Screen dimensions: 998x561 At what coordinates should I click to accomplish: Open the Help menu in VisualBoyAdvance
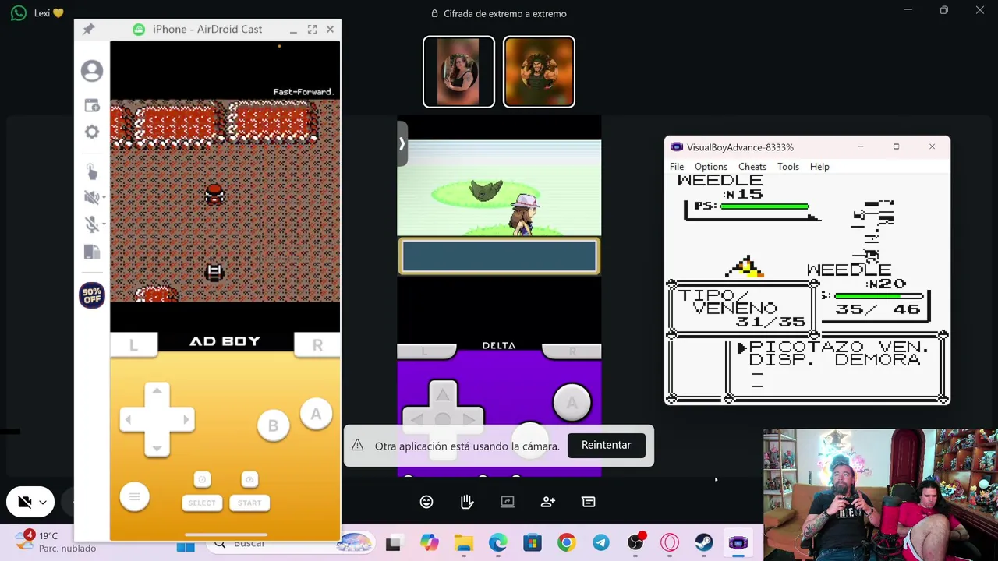(x=819, y=167)
